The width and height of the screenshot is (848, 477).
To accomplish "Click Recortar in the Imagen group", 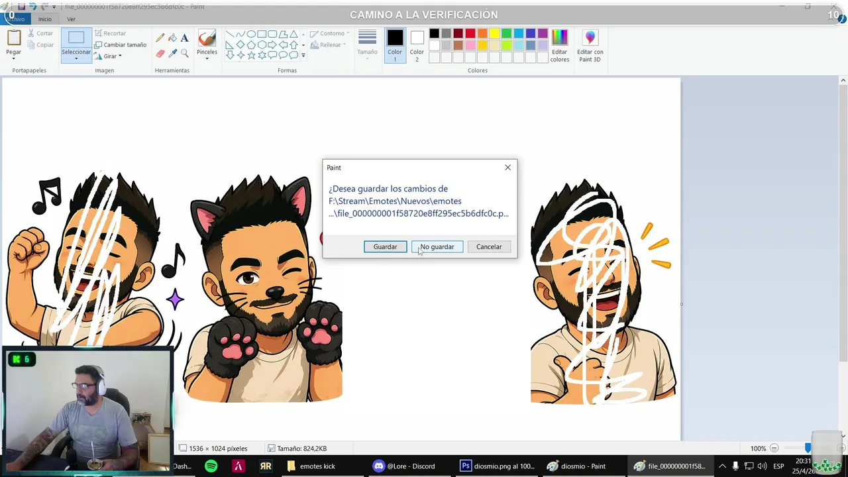I will (110, 33).
